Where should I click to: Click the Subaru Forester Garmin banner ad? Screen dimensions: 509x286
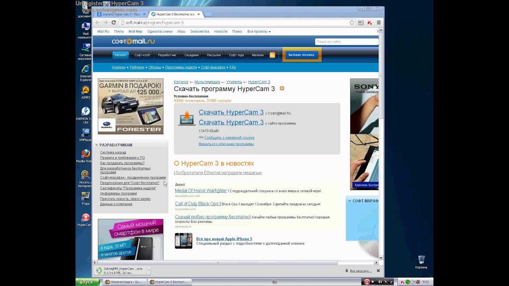point(130,106)
